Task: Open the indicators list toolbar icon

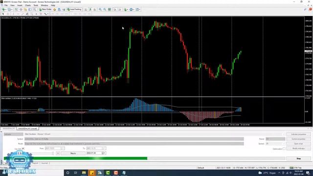Action: click(x=125, y=9)
